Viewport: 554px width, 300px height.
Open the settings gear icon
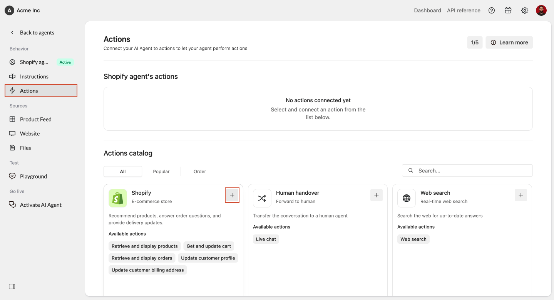tap(525, 10)
